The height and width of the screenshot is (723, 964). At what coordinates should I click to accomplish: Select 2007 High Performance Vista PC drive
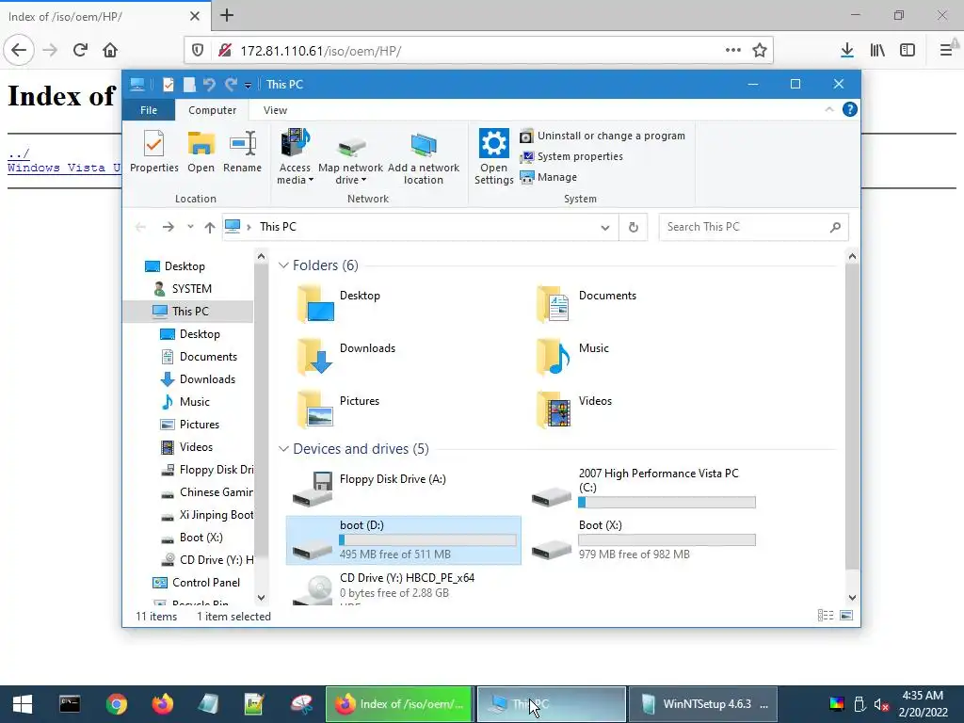(x=644, y=489)
